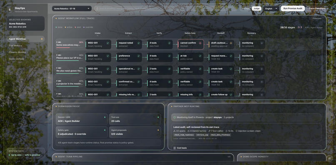Viewport: 336px width, 165px height.
Task: Open Phoenix Monitor in sidebar
Action: point(25,52)
